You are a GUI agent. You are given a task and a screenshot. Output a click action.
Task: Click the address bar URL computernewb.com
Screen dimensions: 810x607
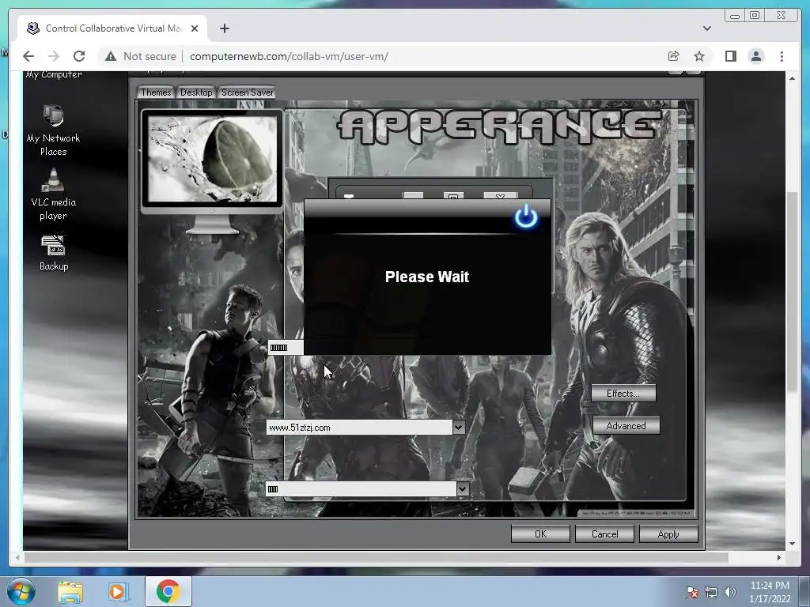289,56
